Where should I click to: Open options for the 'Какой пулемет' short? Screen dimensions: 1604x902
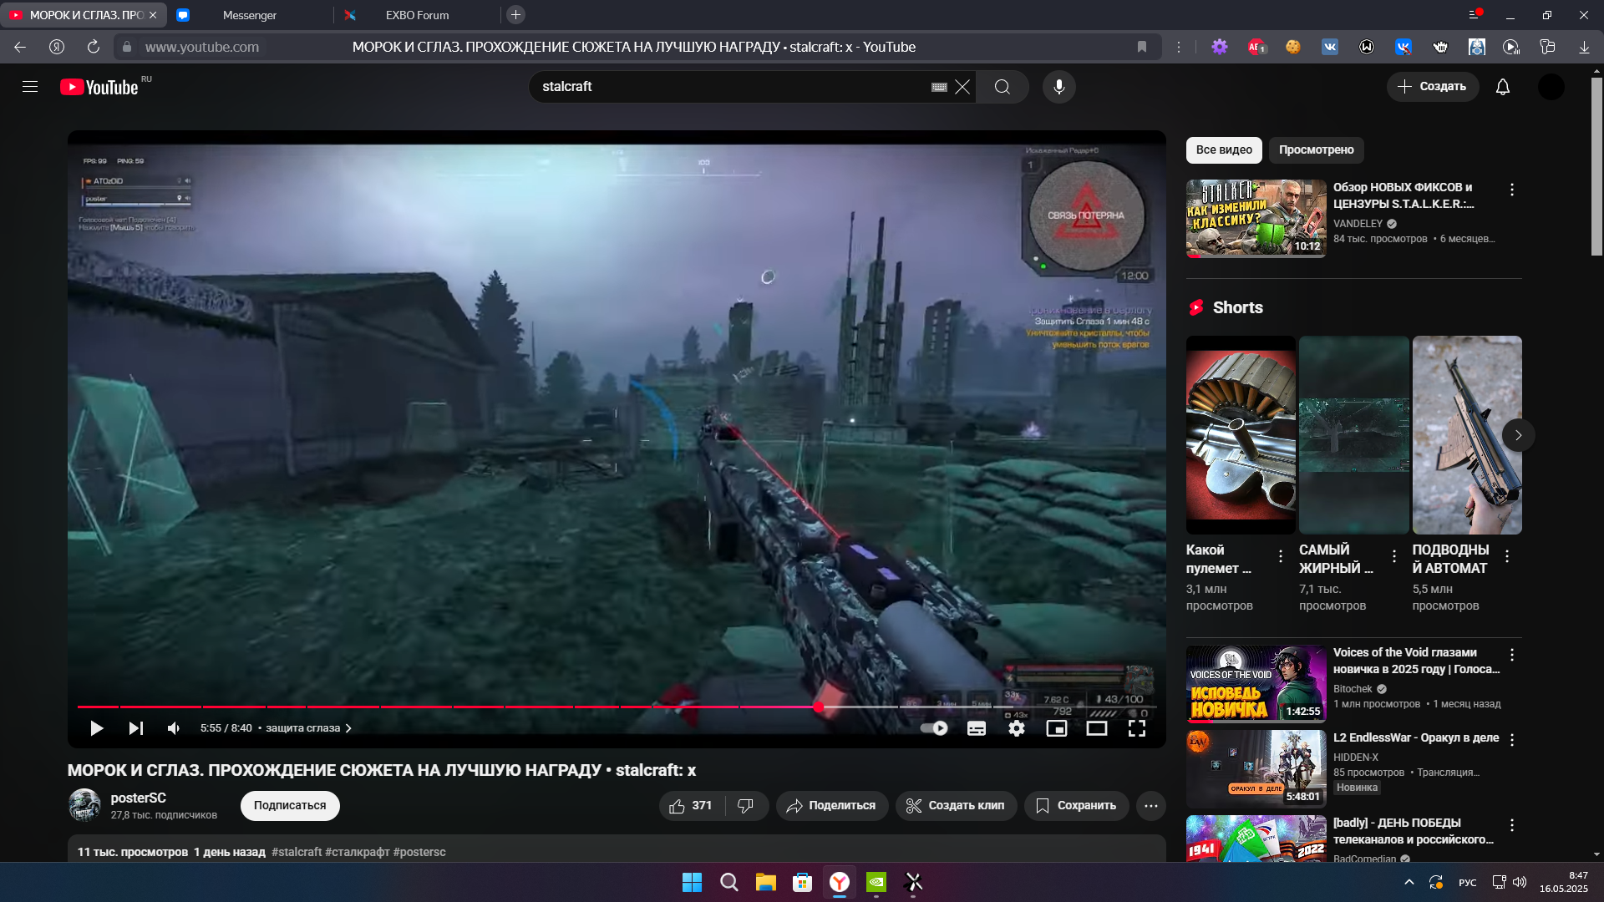[x=1281, y=557]
